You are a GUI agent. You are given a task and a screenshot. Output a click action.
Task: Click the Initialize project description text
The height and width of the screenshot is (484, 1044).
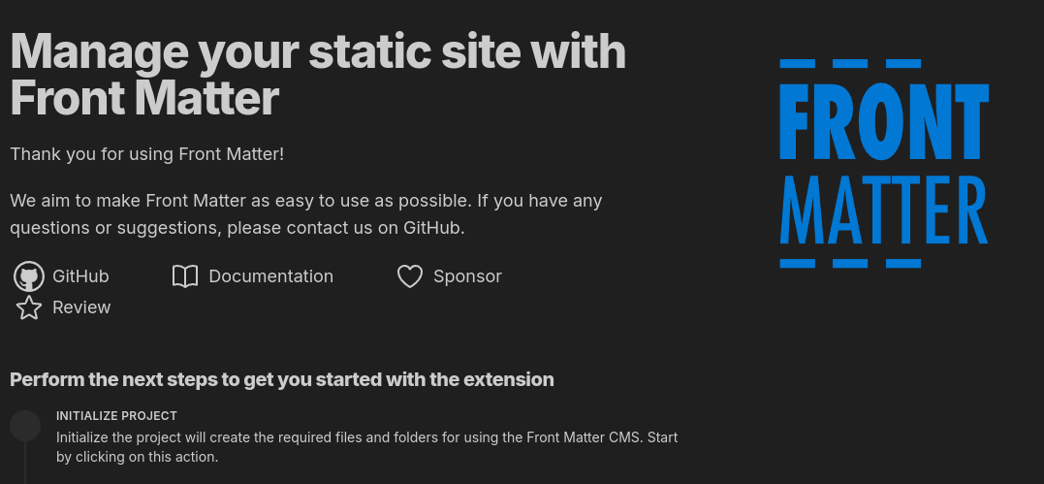pos(366,447)
